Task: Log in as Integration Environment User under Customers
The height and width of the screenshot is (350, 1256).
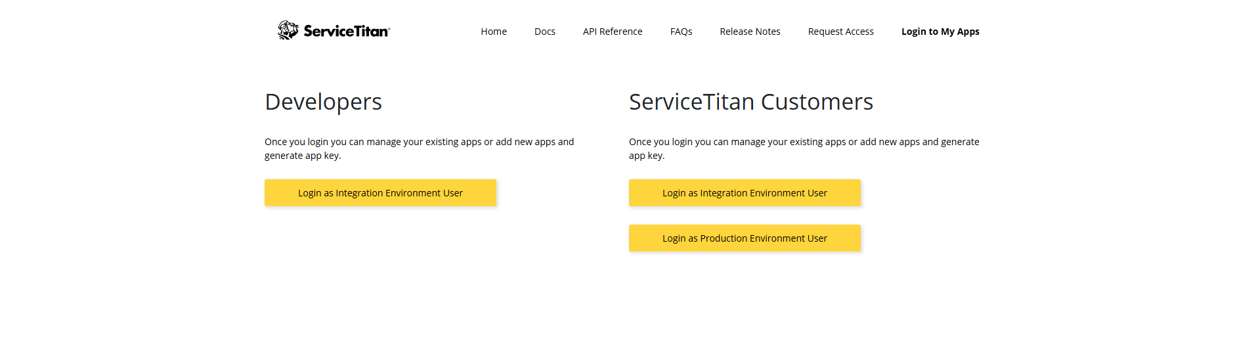Action: click(x=744, y=193)
